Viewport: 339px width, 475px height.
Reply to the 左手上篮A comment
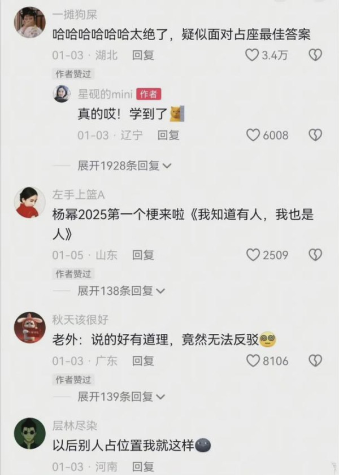pyautogui.click(x=143, y=255)
